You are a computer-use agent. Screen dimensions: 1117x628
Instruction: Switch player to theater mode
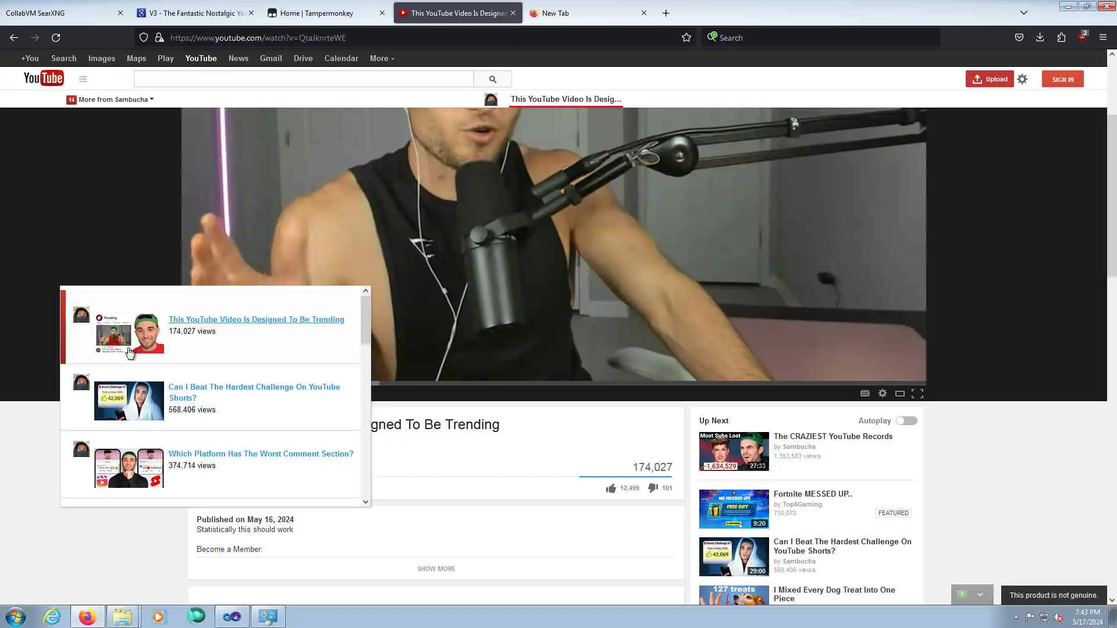[x=900, y=394]
